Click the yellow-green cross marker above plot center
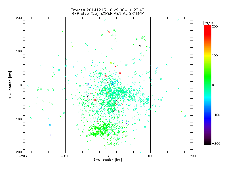Viewport: 227px width, 170px height. pyautogui.click(x=111, y=63)
